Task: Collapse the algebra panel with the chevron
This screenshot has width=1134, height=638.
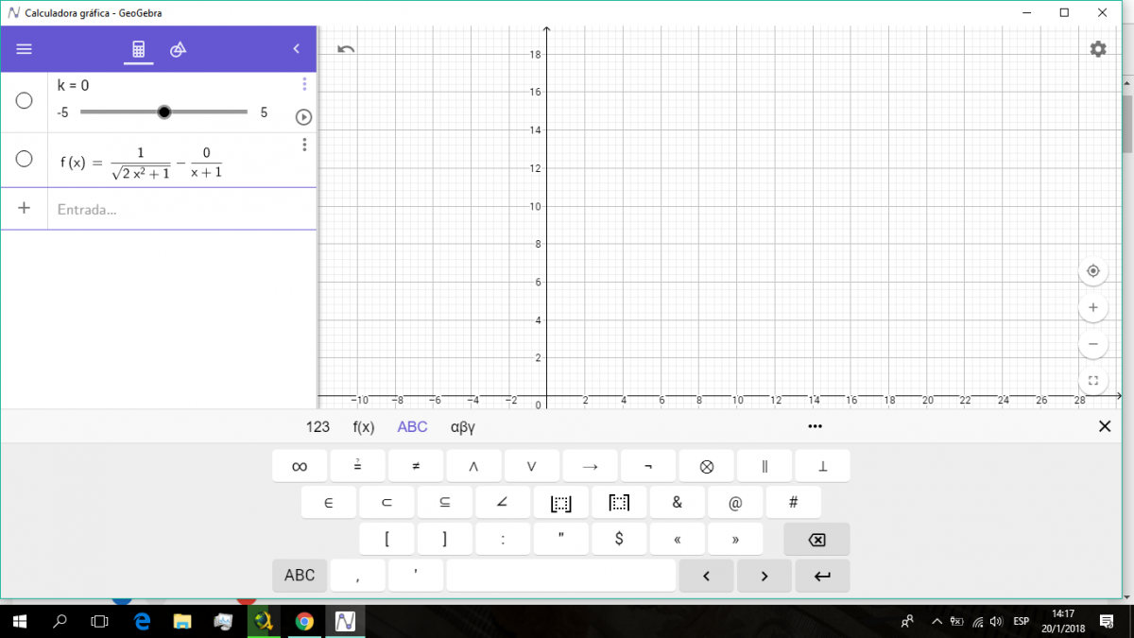Action: click(x=296, y=49)
